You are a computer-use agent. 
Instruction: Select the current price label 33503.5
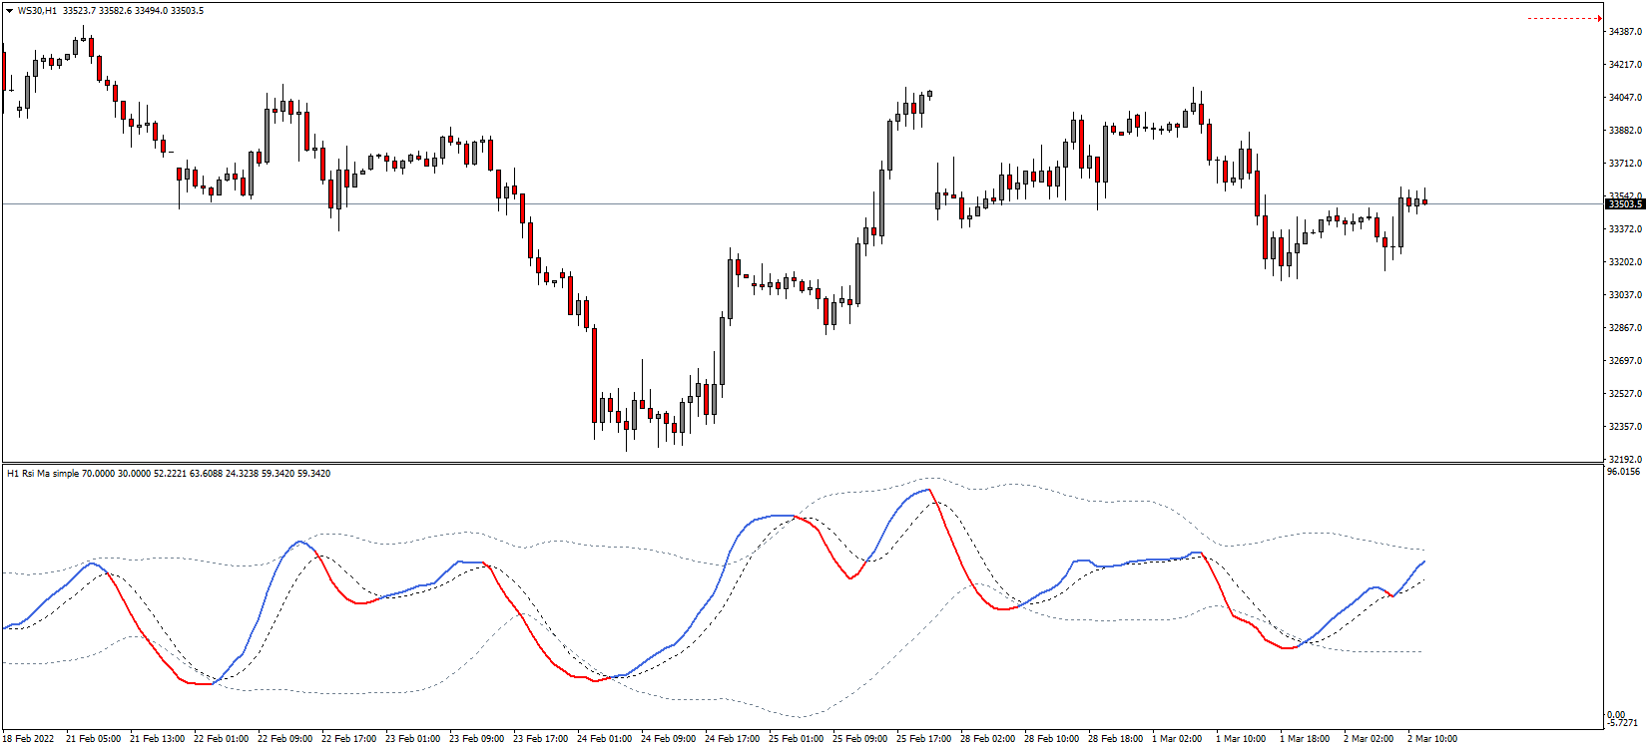click(1624, 204)
